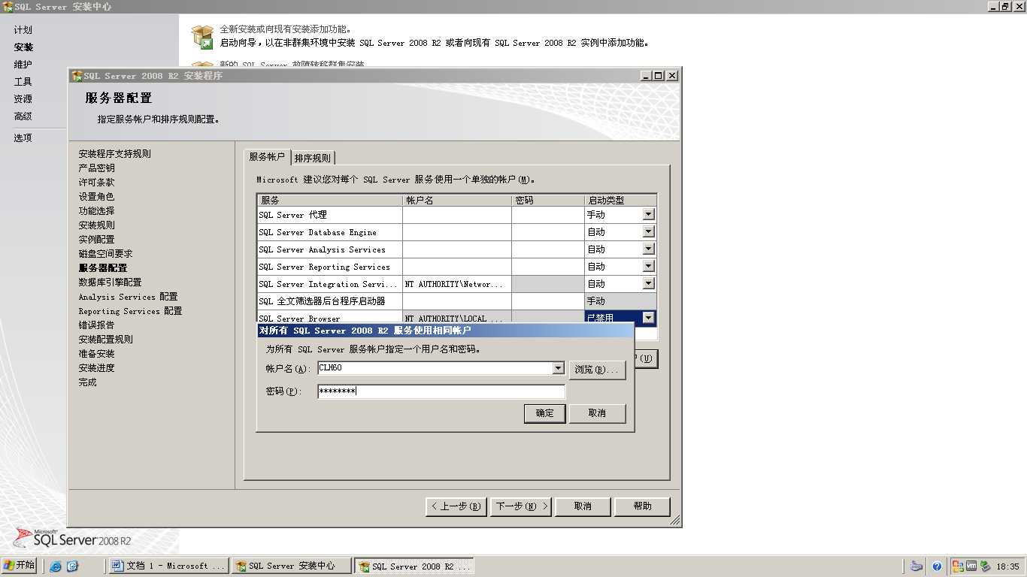Open startup type dropdown for SQL Server Browser
This screenshot has width=1027, height=577.
pos(648,318)
